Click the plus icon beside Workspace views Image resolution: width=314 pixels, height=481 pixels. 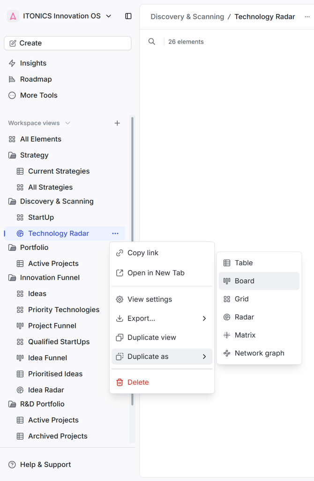117,123
